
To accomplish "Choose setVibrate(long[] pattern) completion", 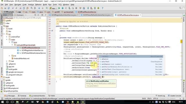I will click(130, 72).
